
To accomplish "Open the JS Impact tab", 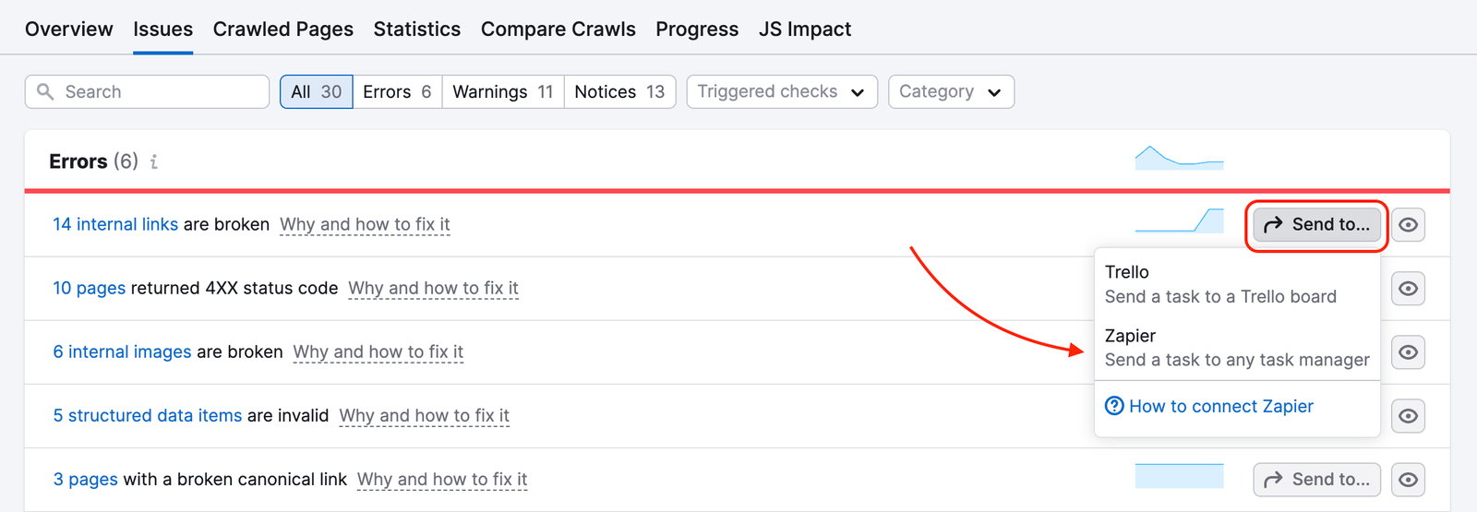I will click(804, 29).
